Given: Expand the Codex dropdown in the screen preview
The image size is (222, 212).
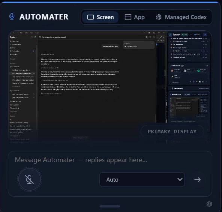Looking at the screenshot, I should pyautogui.click(x=13, y=37).
